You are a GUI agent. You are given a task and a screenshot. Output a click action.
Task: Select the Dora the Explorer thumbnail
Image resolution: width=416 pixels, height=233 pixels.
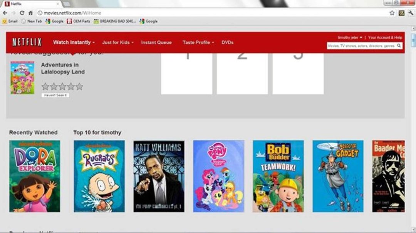pyautogui.click(x=35, y=176)
